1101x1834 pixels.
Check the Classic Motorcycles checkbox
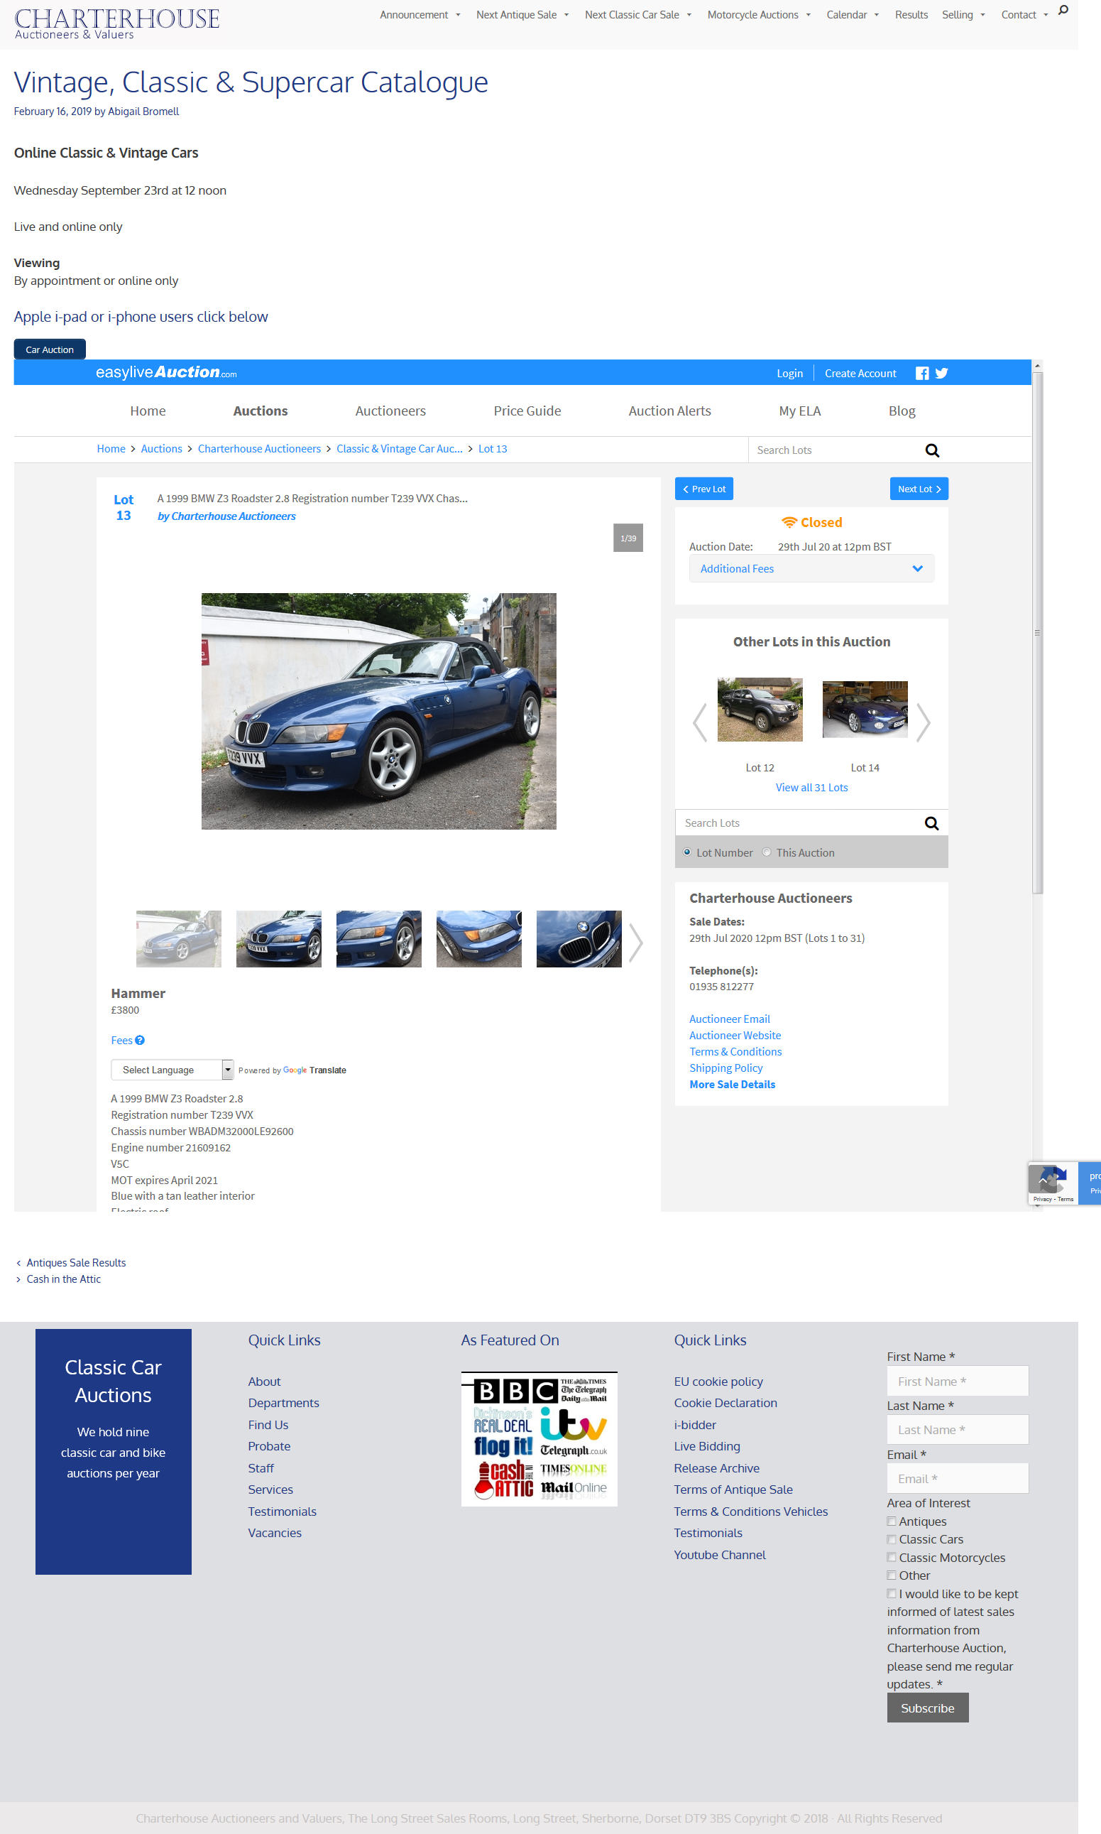[x=892, y=1557]
